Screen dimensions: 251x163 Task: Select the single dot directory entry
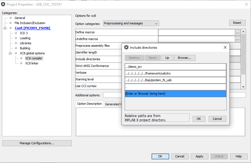(x=175, y=87)
